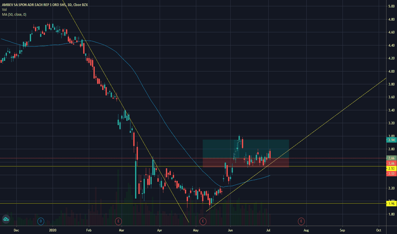This screenshot has width=397, height=234.
Task: Click the Jul label on the time axis
Action: (268, 230)
